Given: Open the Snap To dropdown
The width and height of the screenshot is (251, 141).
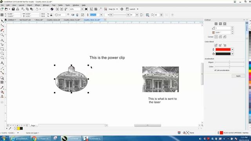Looking at the screenshot, I should pyautogui.click(x=117, y=9).
